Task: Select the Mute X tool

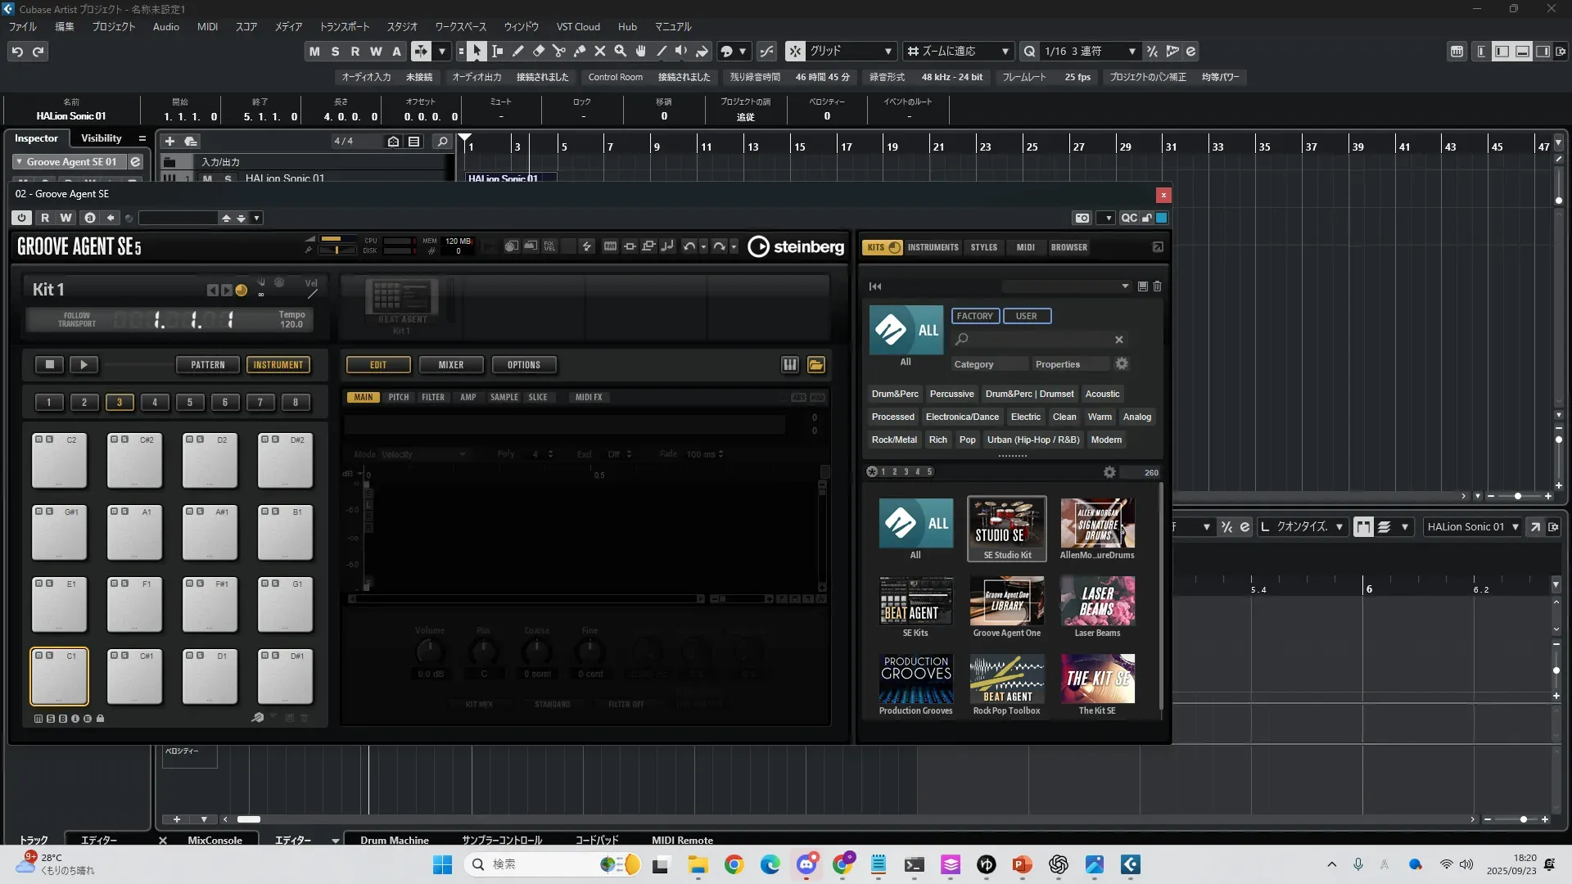Action: tap(600, 51)
